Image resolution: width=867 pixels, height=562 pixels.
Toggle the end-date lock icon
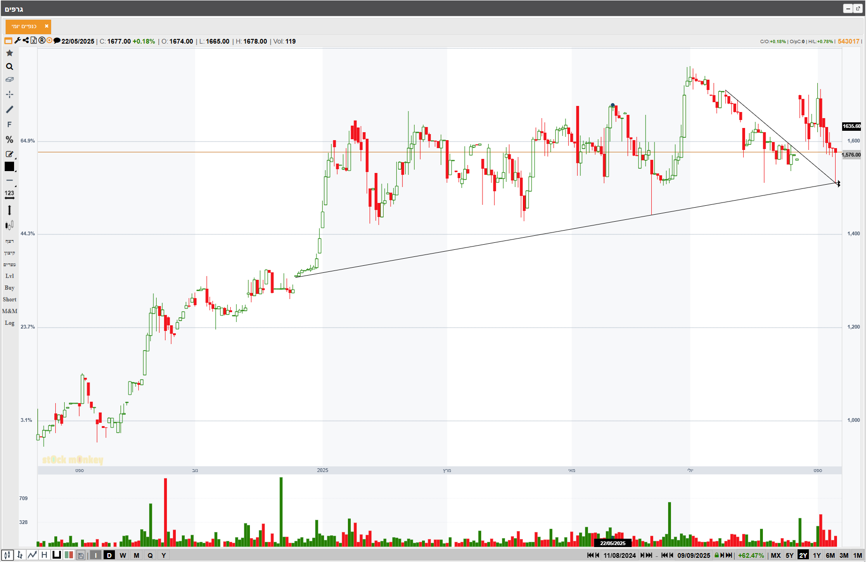pyautogui.click(x=716, y=555)
